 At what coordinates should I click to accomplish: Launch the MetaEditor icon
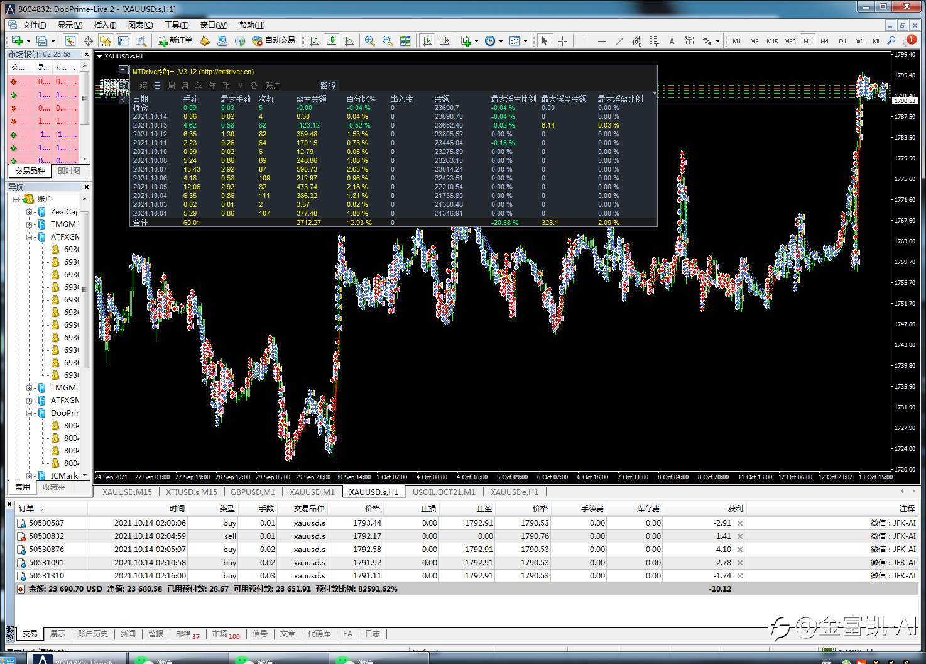(205, 41)
